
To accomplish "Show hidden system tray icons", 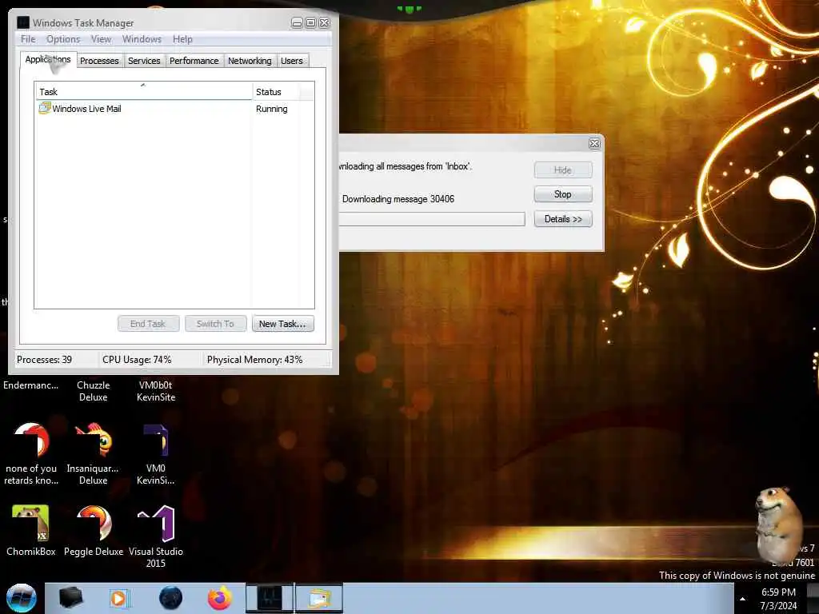I will click(742, 599).
